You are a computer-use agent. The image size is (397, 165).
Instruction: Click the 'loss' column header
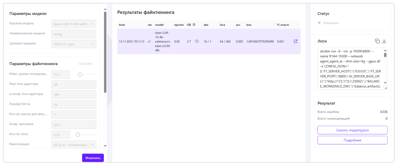coord(249,25)
